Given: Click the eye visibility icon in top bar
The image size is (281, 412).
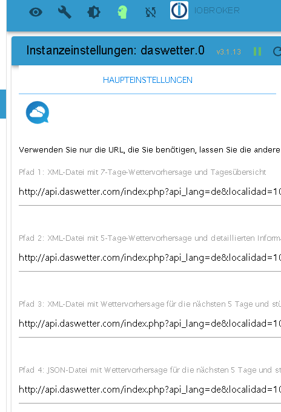Looking at the screenshot, I should (36, 12).
